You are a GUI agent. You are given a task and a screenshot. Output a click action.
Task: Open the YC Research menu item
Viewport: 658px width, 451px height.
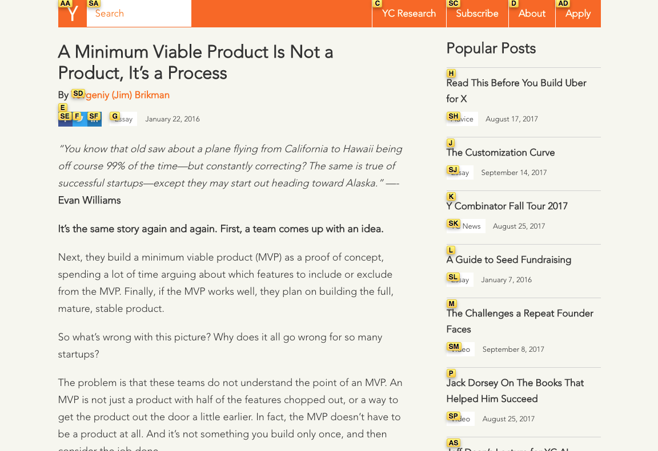(x=409, y=14)
